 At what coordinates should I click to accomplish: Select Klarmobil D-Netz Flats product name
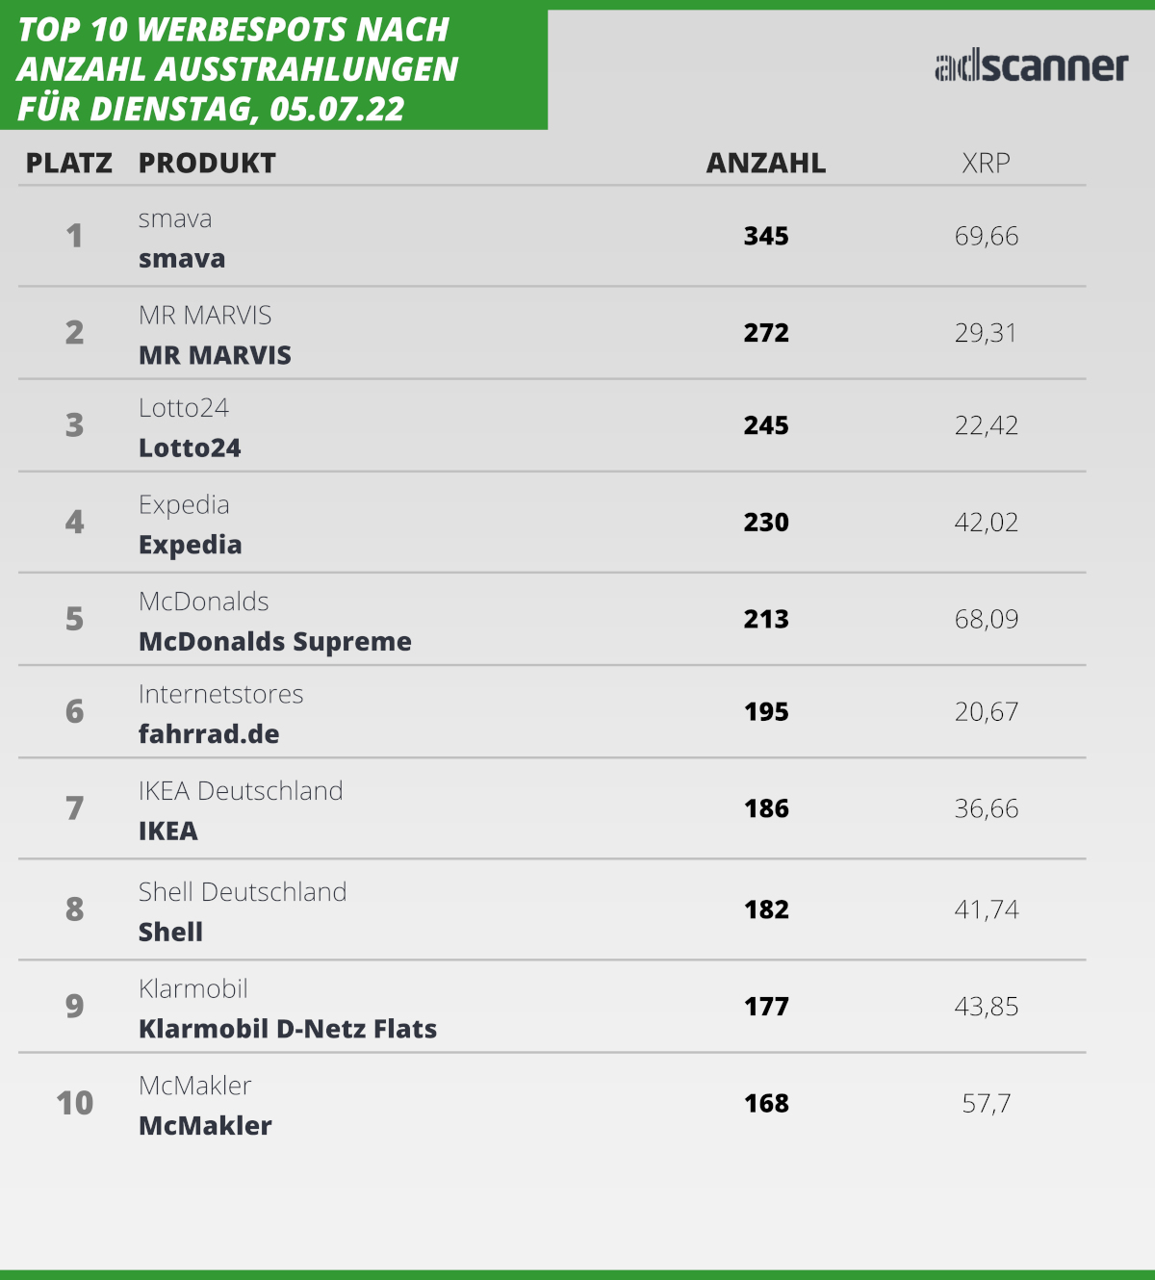tap(288, 1029)
